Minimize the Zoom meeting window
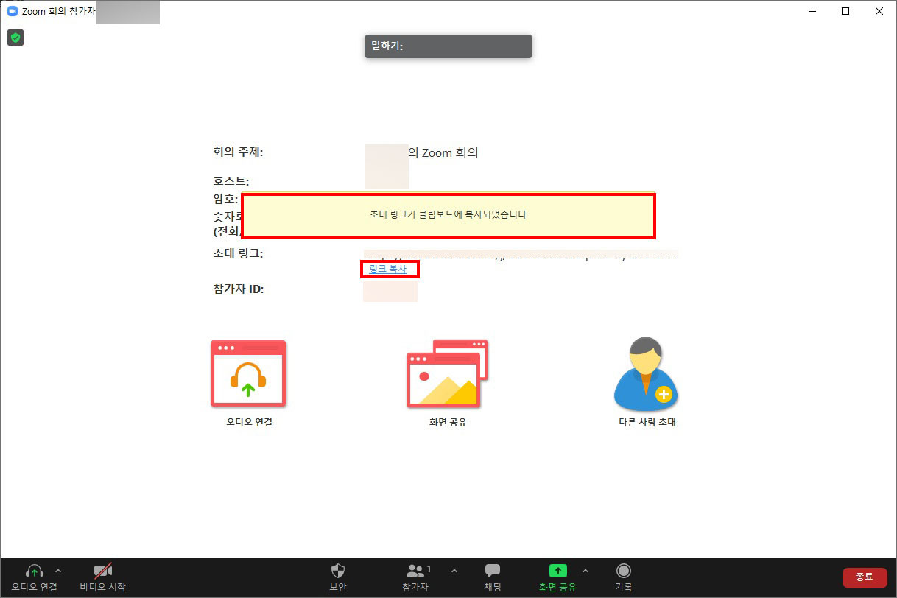Screen dimensions: 897x598 click(812, 11)
